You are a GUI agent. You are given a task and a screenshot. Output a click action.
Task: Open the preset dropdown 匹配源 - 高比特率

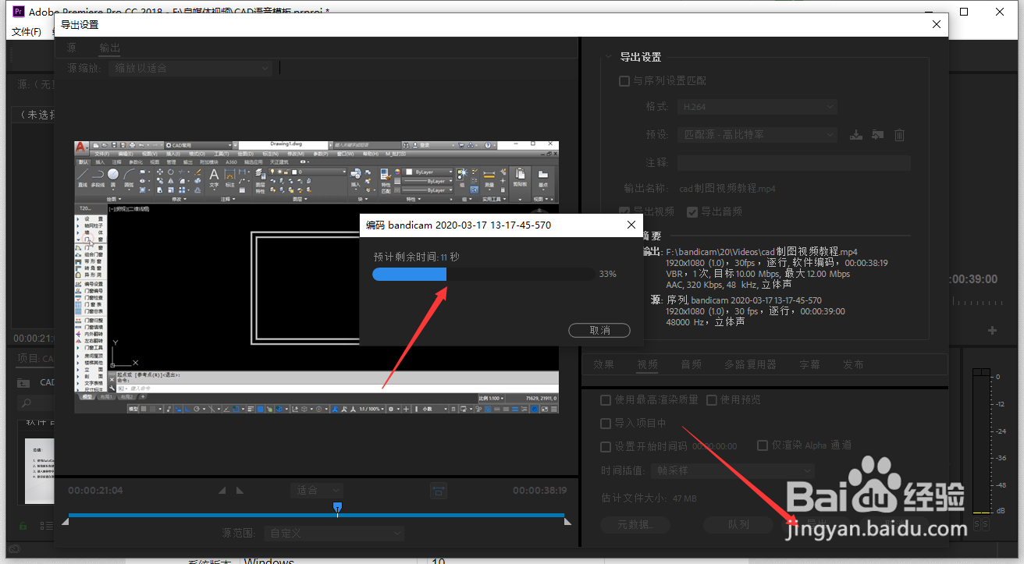(756, 134)
